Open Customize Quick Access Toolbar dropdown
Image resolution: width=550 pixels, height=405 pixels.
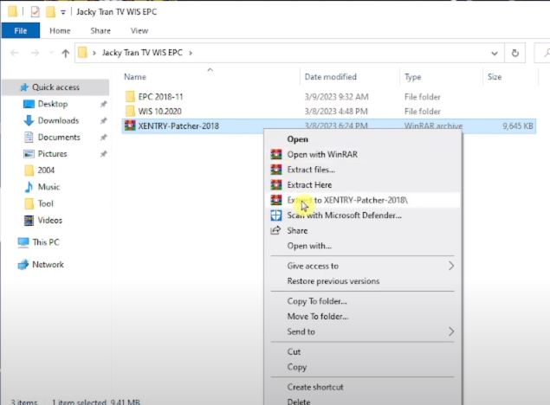coord(62,12)
